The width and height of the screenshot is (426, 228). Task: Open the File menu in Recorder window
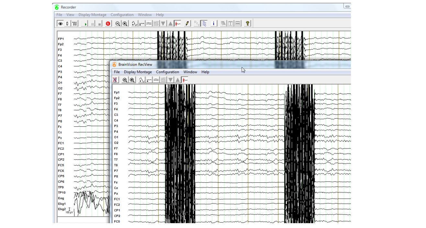[59, 15]
